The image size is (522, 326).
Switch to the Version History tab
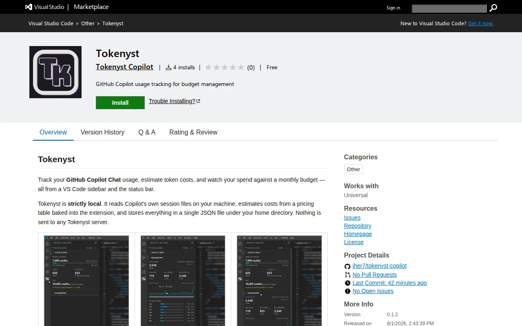[x=102, y=132]
